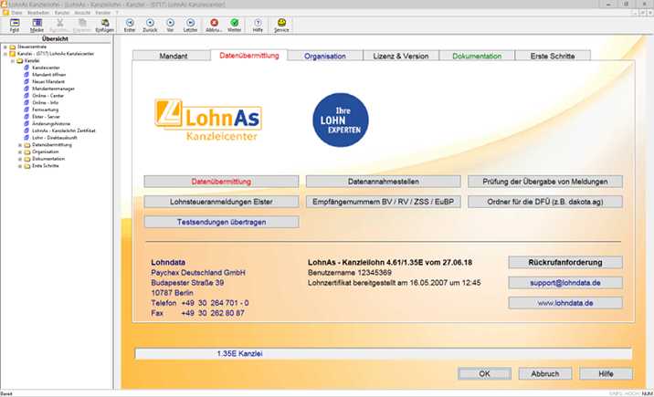The width and height of the screenshot is (654, 397).
Task: Click the LohnAs icon in the menu bar
Action: [x=5, y=13]
